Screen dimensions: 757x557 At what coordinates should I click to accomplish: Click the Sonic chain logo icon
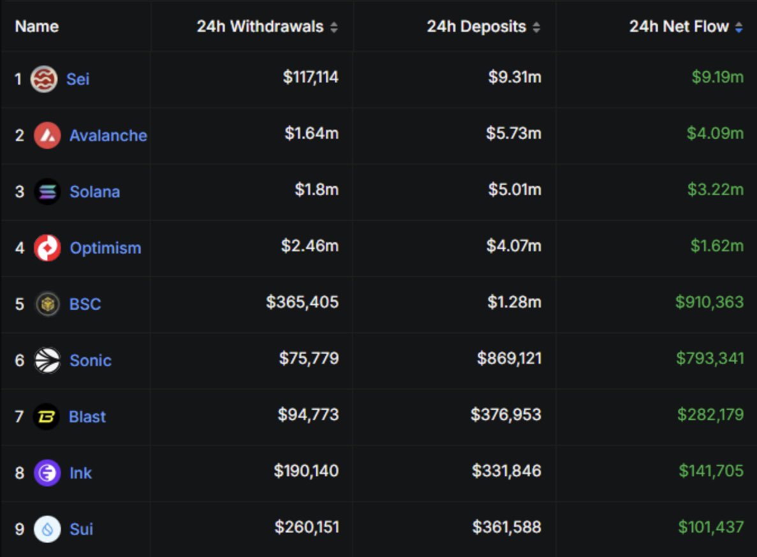point(47,360)
